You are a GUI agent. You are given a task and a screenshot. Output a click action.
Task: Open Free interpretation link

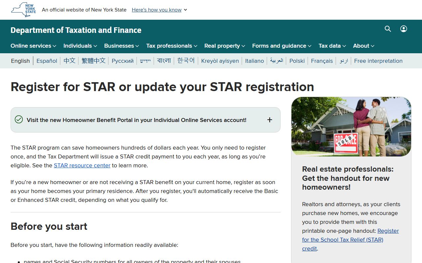pos(378,61)
